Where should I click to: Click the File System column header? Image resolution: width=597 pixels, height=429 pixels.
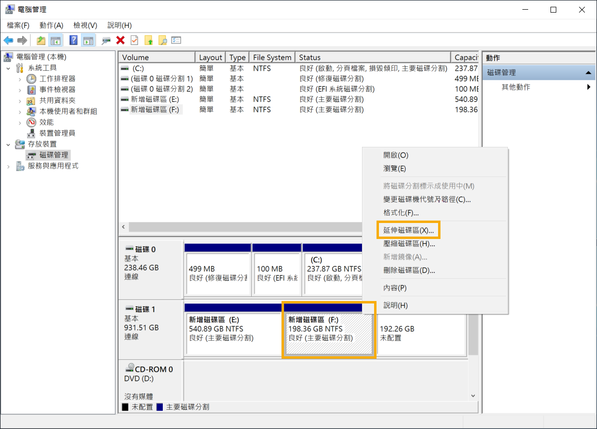272,57
